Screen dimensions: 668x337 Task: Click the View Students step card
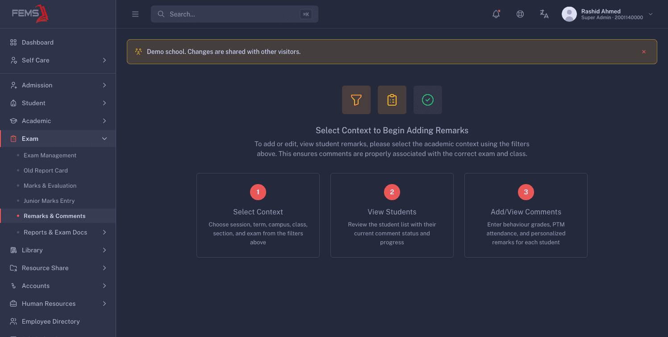pos(392,215)
